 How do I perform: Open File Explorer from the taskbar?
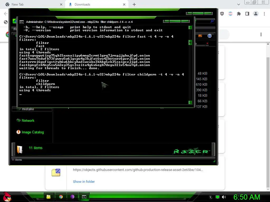[49, 197]
